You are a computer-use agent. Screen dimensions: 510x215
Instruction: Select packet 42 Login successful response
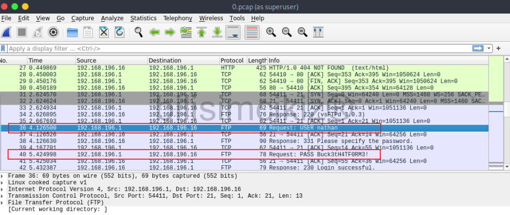tap(244, 168)
